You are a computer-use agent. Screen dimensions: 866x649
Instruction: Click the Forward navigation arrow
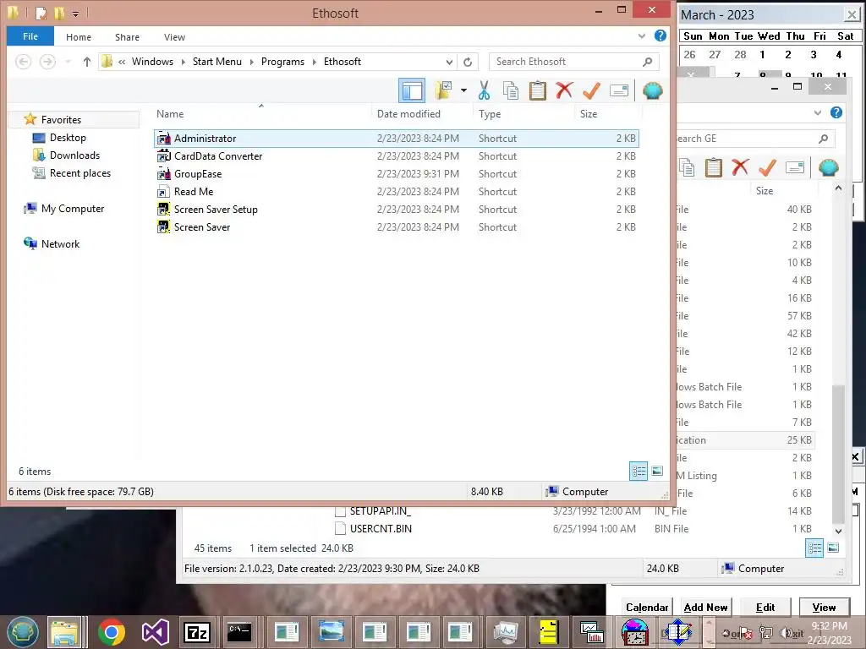pos(47,61)
